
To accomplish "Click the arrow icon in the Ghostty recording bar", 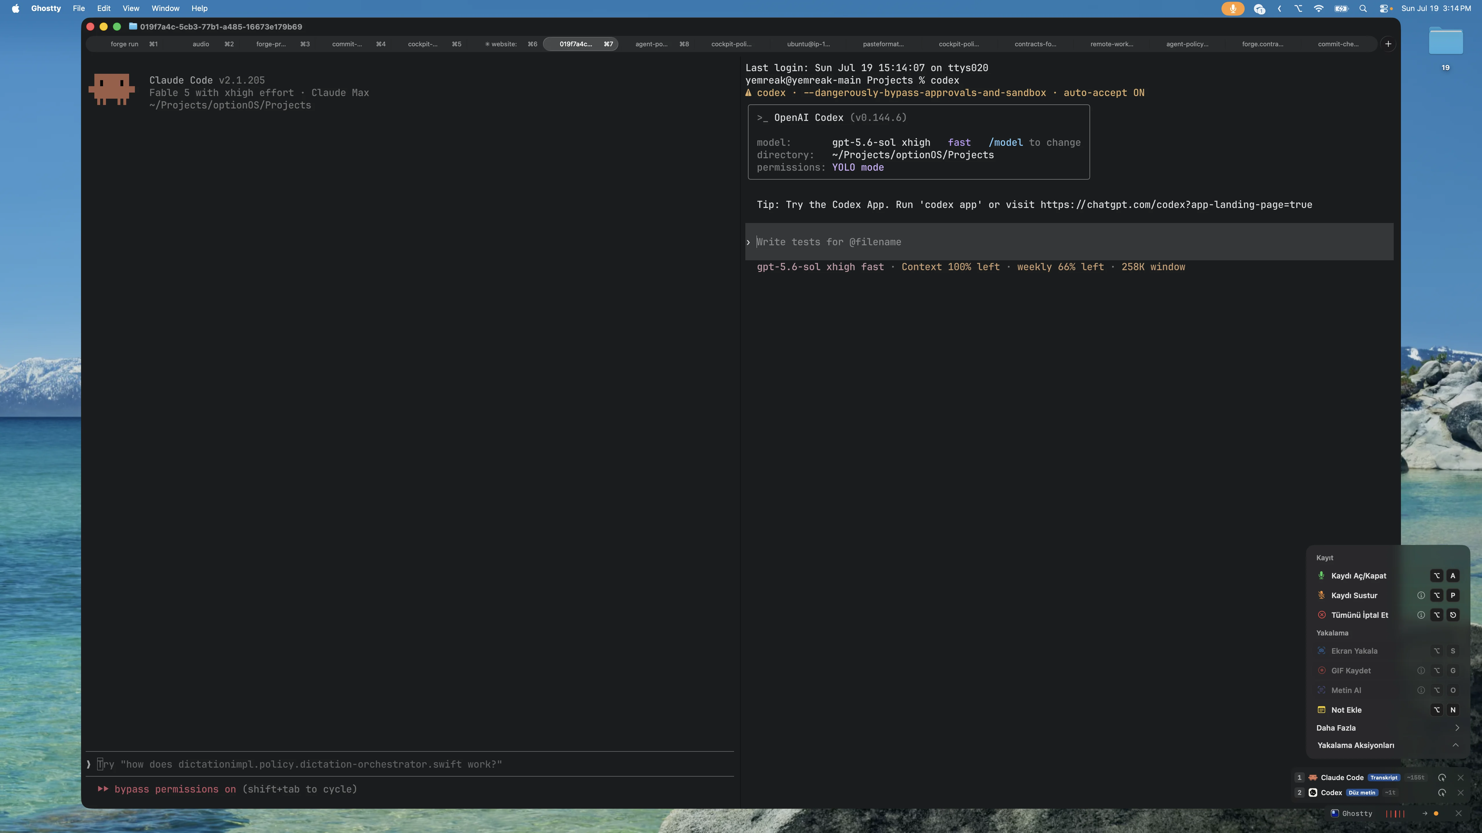I will pyautogui.click(x=1424, y=813).
